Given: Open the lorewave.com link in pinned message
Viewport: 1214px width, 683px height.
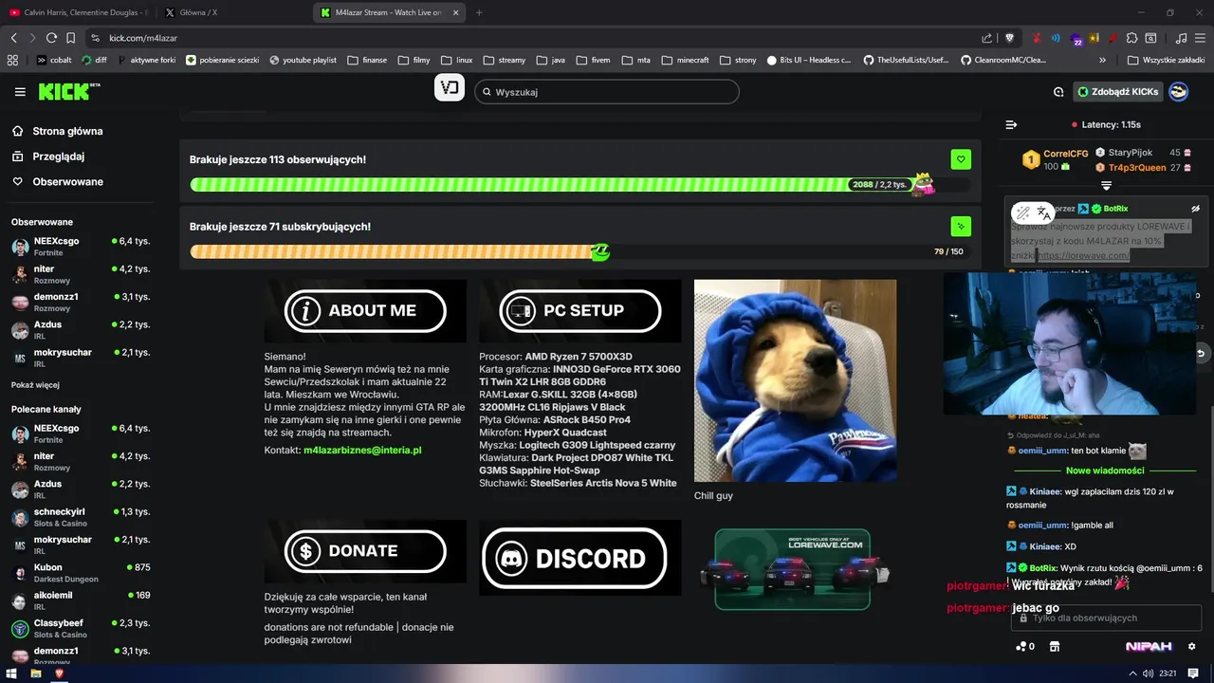Looking at the screenshot, I should pos(1083,256).
